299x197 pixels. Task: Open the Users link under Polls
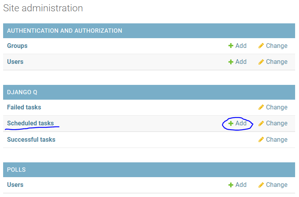pyautogui.click(x=15, y=185)
